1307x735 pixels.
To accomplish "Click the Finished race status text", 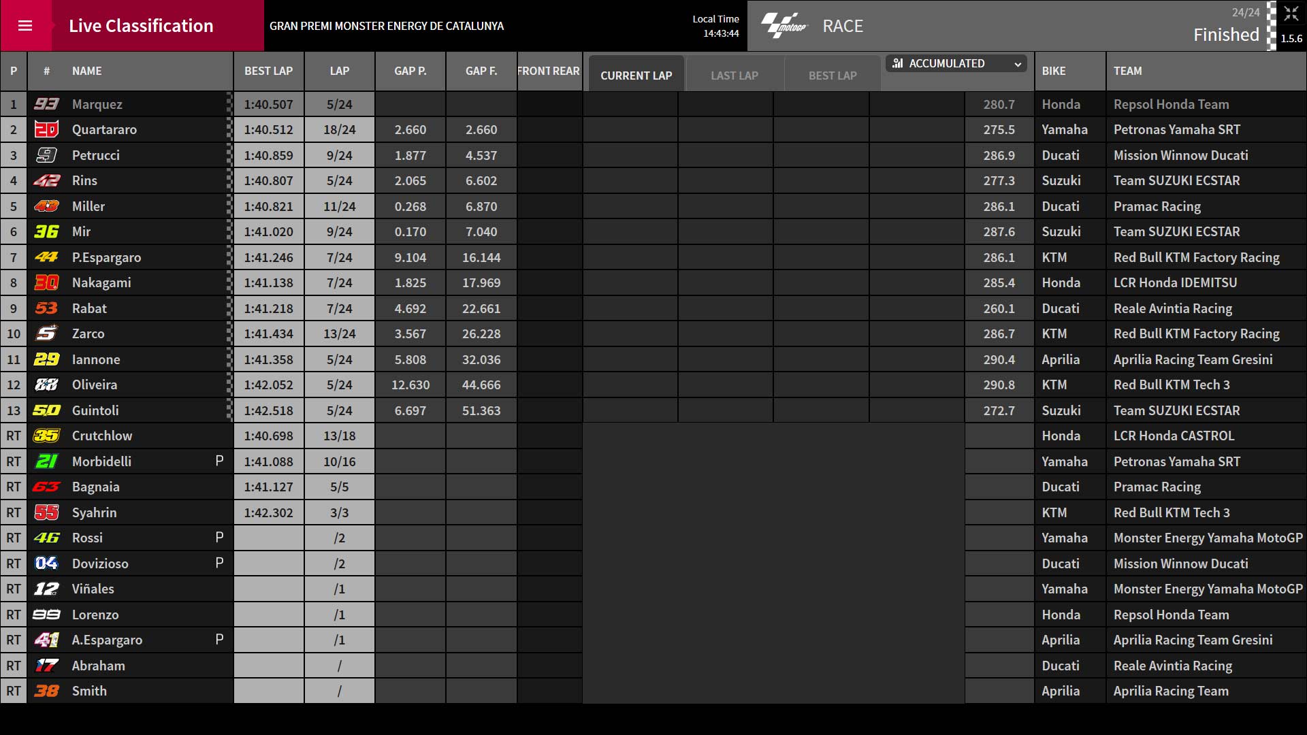I will click(x=1226, y=35).
